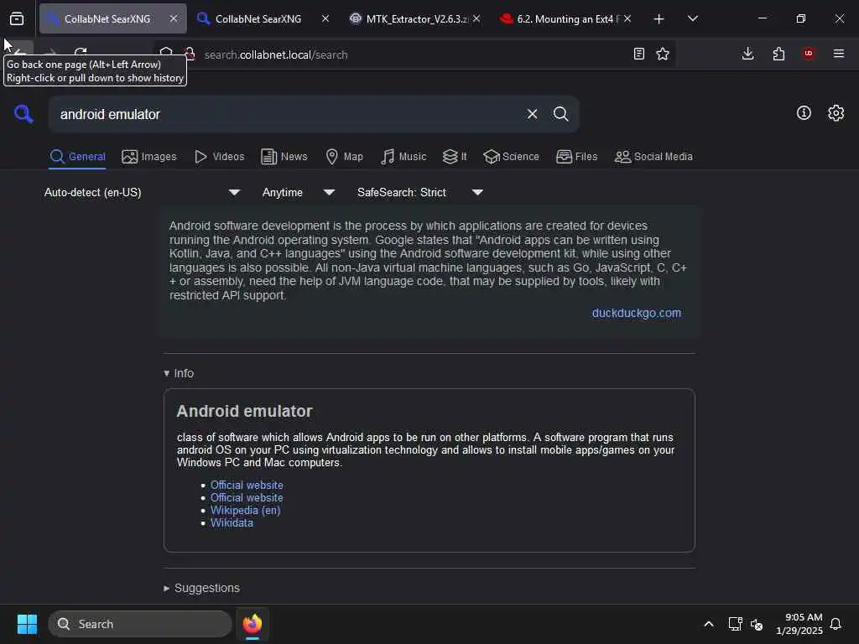Open the clock showing 9:05 AM

tap(799, 624)
